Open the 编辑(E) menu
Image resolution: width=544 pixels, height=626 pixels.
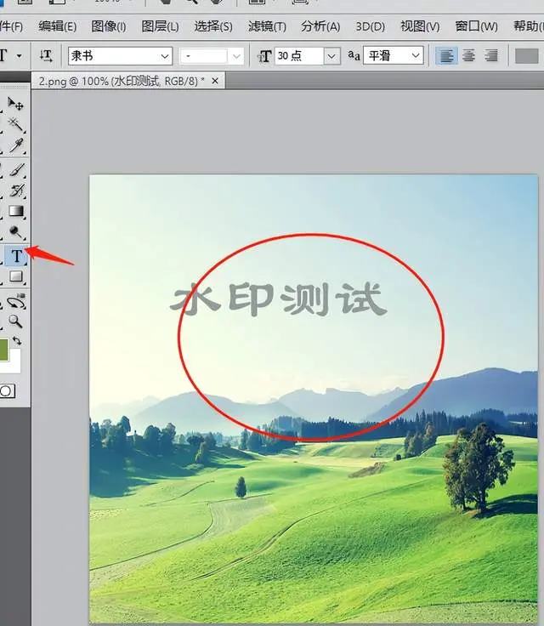point(58,26)
